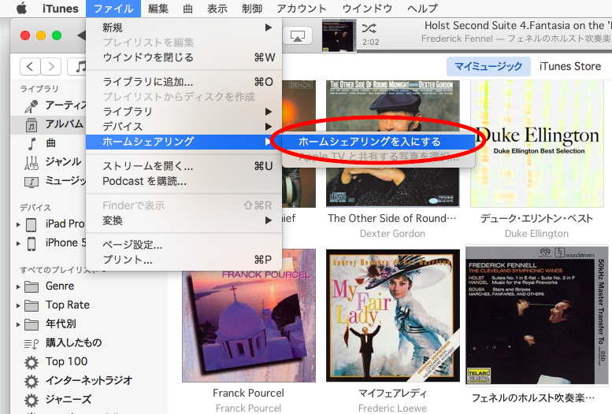Click the 年代別 folder icon

pos(32,324)
